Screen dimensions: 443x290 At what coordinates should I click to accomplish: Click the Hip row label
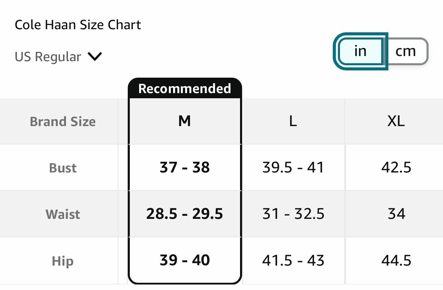point(63,261)
